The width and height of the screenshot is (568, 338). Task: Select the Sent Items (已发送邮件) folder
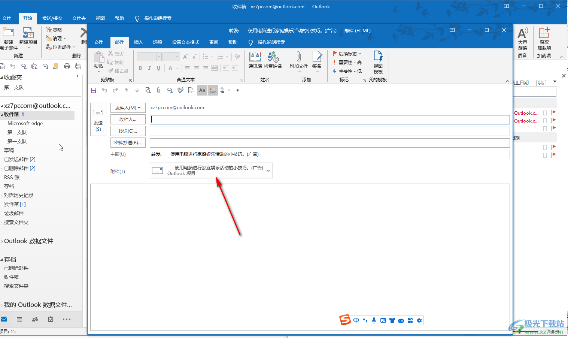pyautogui.click(x=19, y=159)
